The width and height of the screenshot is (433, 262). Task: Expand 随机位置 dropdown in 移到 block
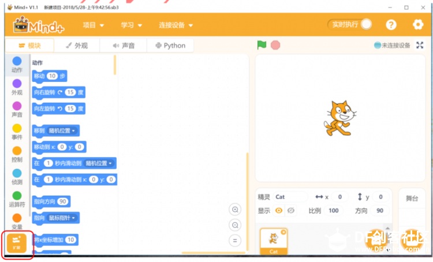coord(62,130)
